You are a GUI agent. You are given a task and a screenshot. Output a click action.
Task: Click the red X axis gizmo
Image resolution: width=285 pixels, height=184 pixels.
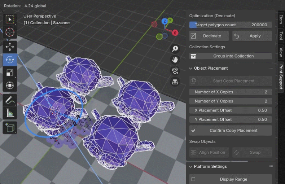175,33
